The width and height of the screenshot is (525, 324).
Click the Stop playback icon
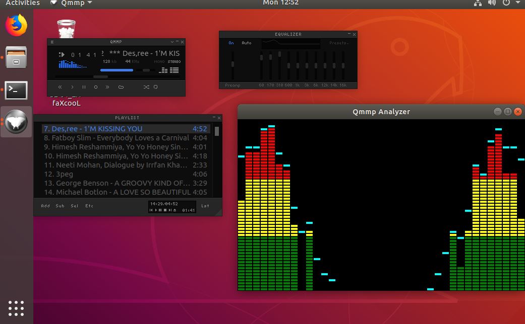click(x=96, y=87)
